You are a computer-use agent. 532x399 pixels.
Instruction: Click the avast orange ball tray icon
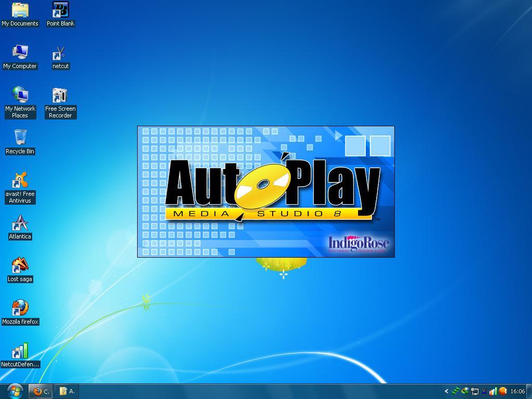502,391
